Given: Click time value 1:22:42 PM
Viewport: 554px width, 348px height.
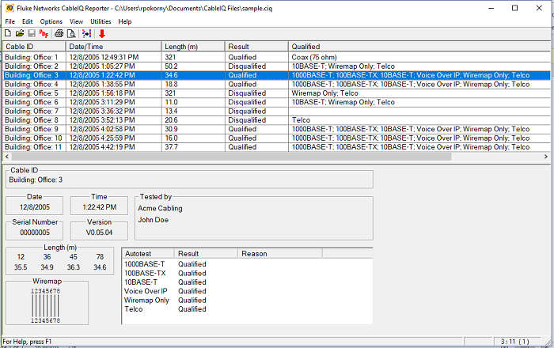Looking at the screenshot, I should 99,207.
